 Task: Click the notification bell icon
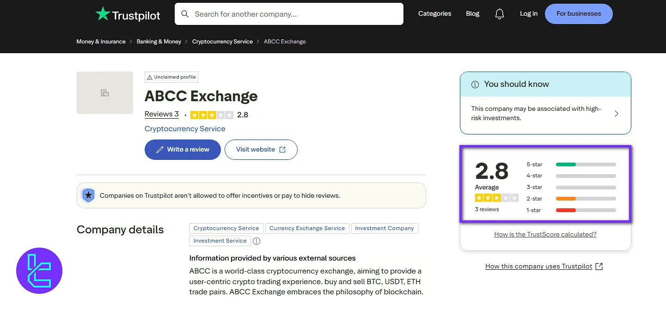coord(500,13)
